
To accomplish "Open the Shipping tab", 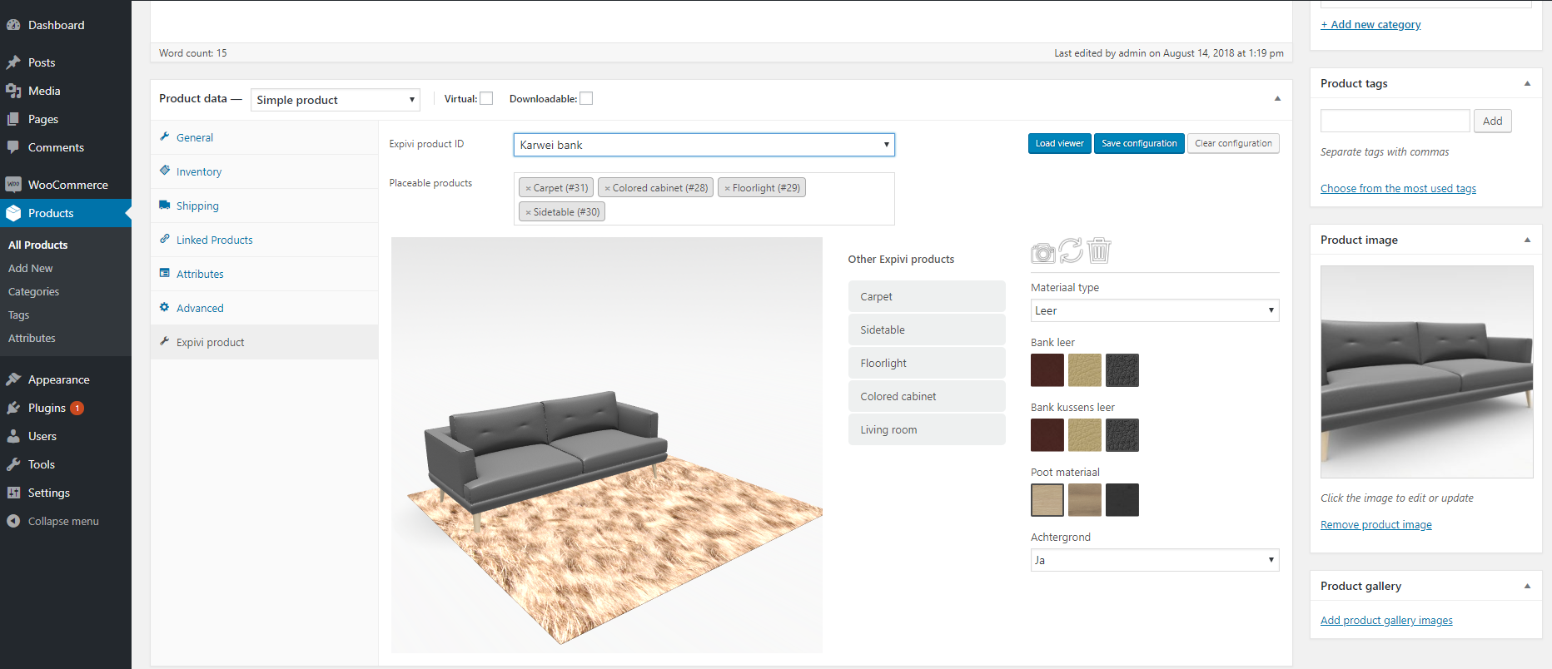I will tap(264, 206).
